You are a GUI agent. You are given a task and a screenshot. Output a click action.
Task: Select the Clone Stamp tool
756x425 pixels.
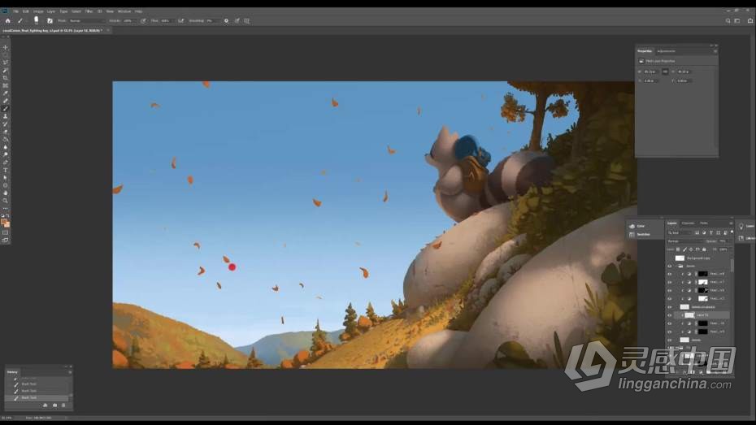[x=6, y=116]
